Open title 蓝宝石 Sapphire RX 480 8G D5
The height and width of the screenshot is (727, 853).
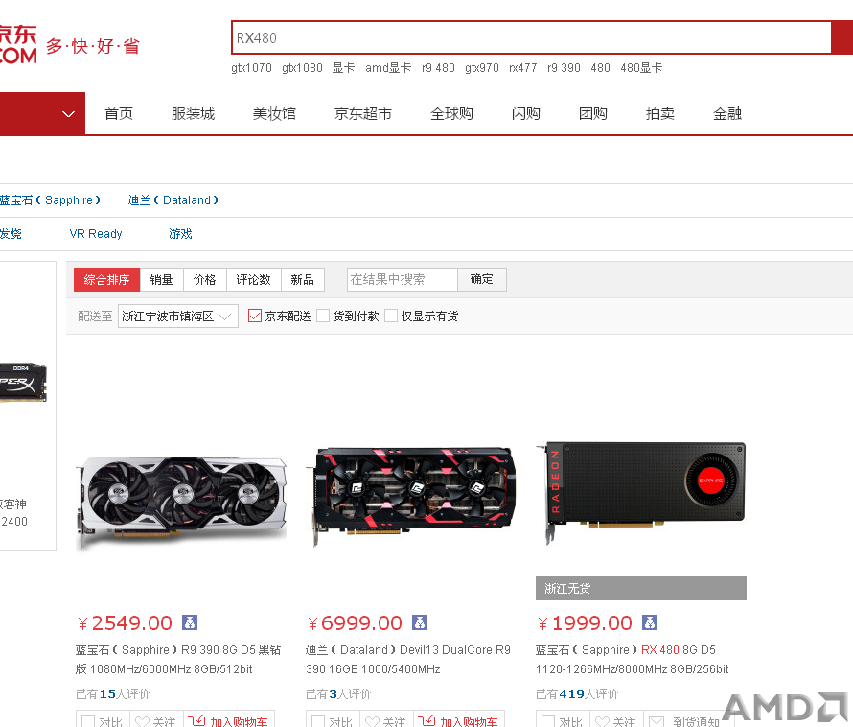(633, 660)
